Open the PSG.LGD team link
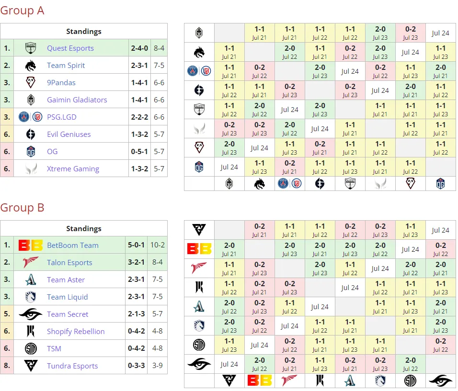The height and width of the screenshot is (391, 458). [x=62, y=117]
